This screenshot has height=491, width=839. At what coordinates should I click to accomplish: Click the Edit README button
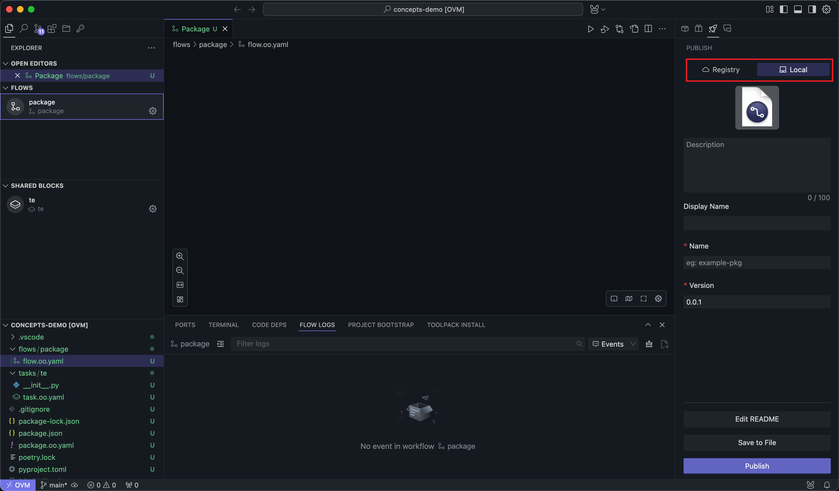[x=757, y=419]
